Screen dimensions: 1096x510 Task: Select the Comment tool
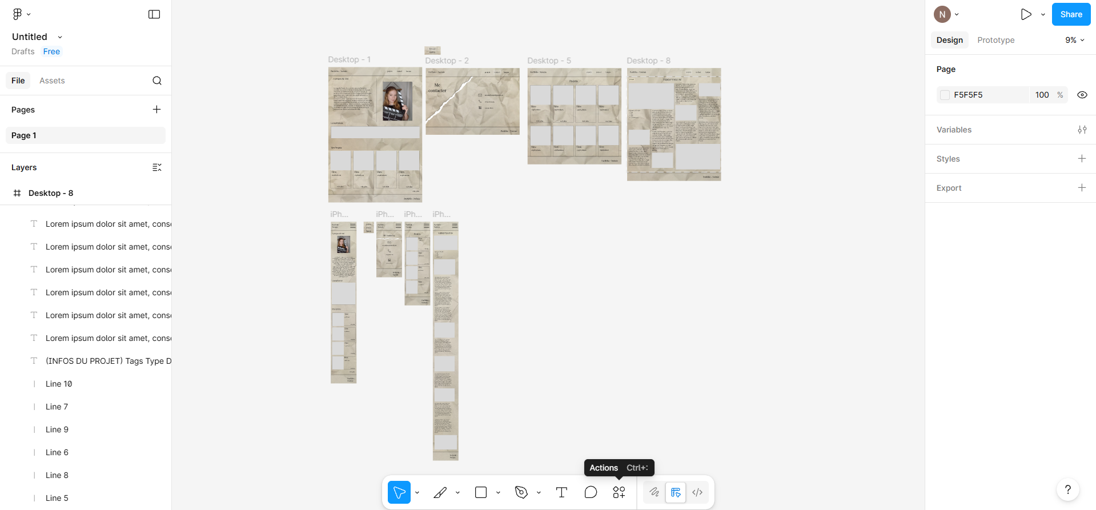pos(591,492)
